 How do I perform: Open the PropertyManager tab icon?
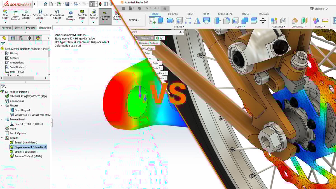click(13, 38)
